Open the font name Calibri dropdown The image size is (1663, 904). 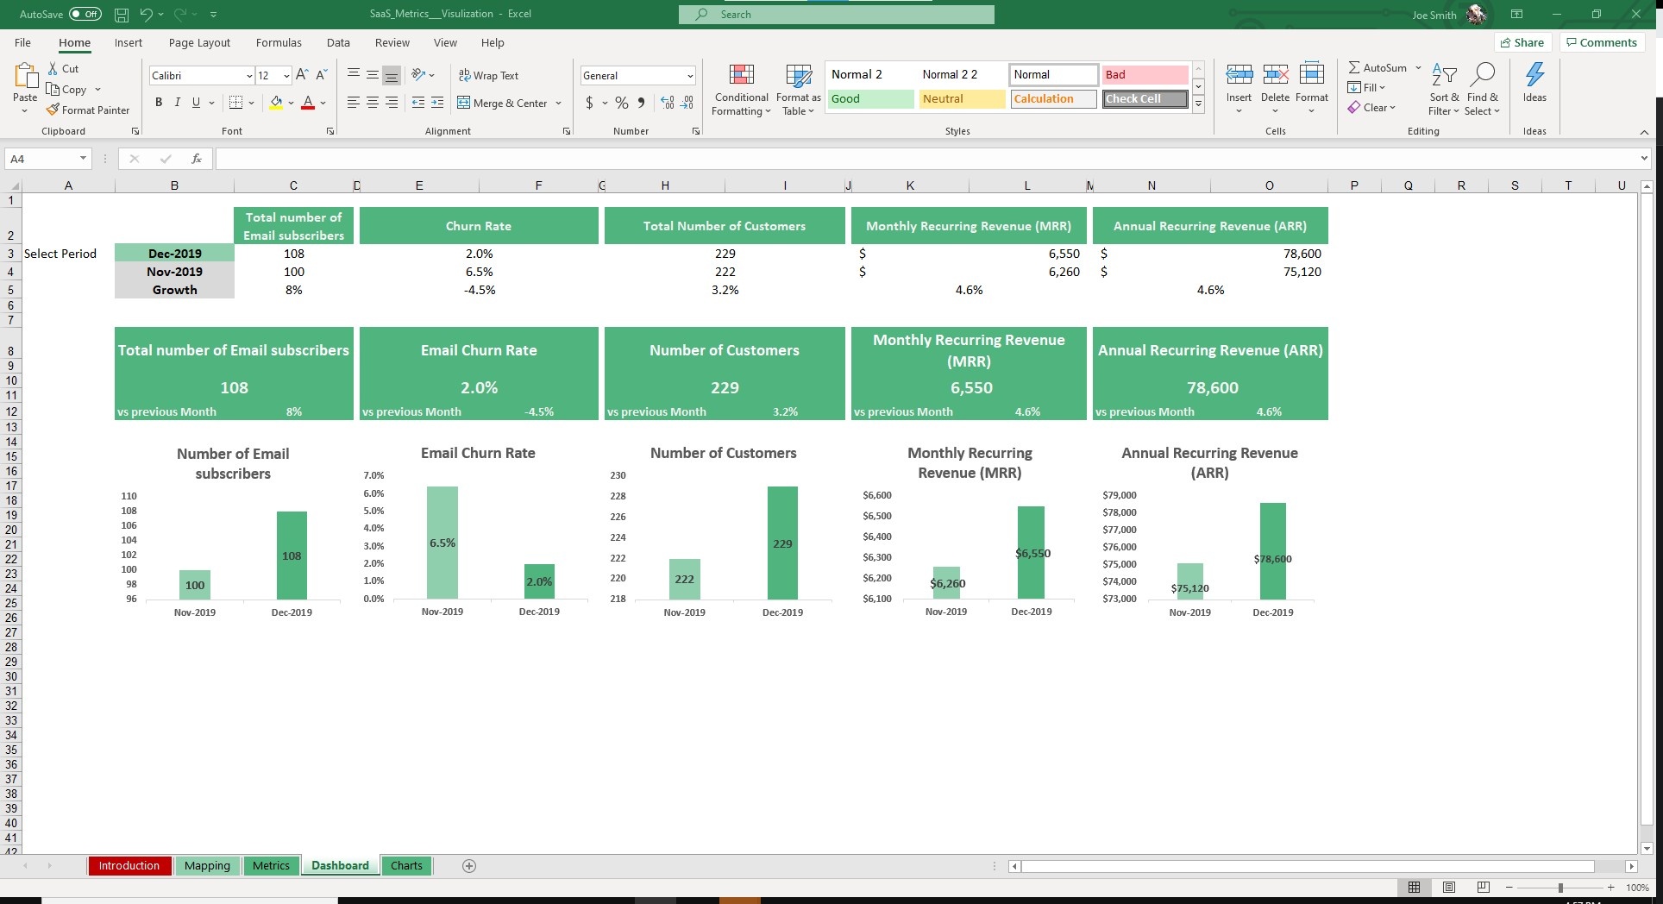click(249, 76)
